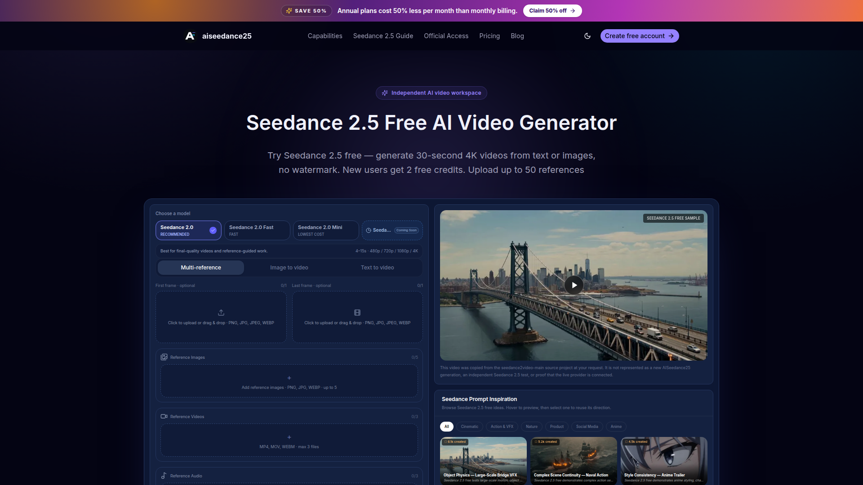Select the Seedance 2.0 Fast model
The height and width of the screenshot is (485, 863).
pyautogui.click(x=257, y=230)
